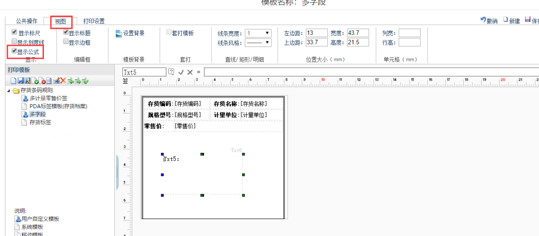Open the 线条风格 line style dropdown
The width and height of the screenshot is (539, 236).
tap(258, 42)
